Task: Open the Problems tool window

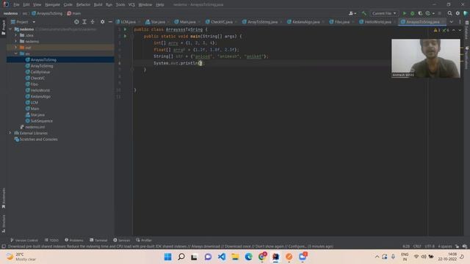Action: 73,240
